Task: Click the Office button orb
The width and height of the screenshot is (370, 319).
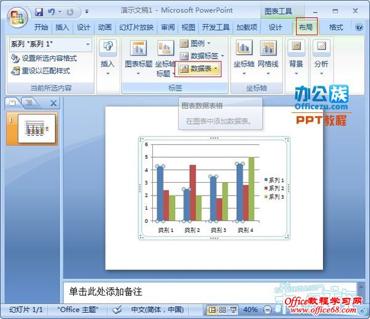Action: 17,17
